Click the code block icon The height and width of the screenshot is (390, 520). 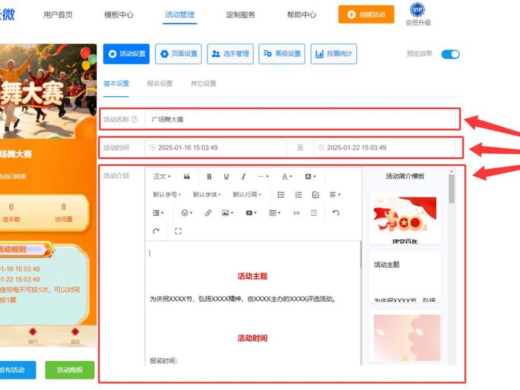[x=296, y=213]
